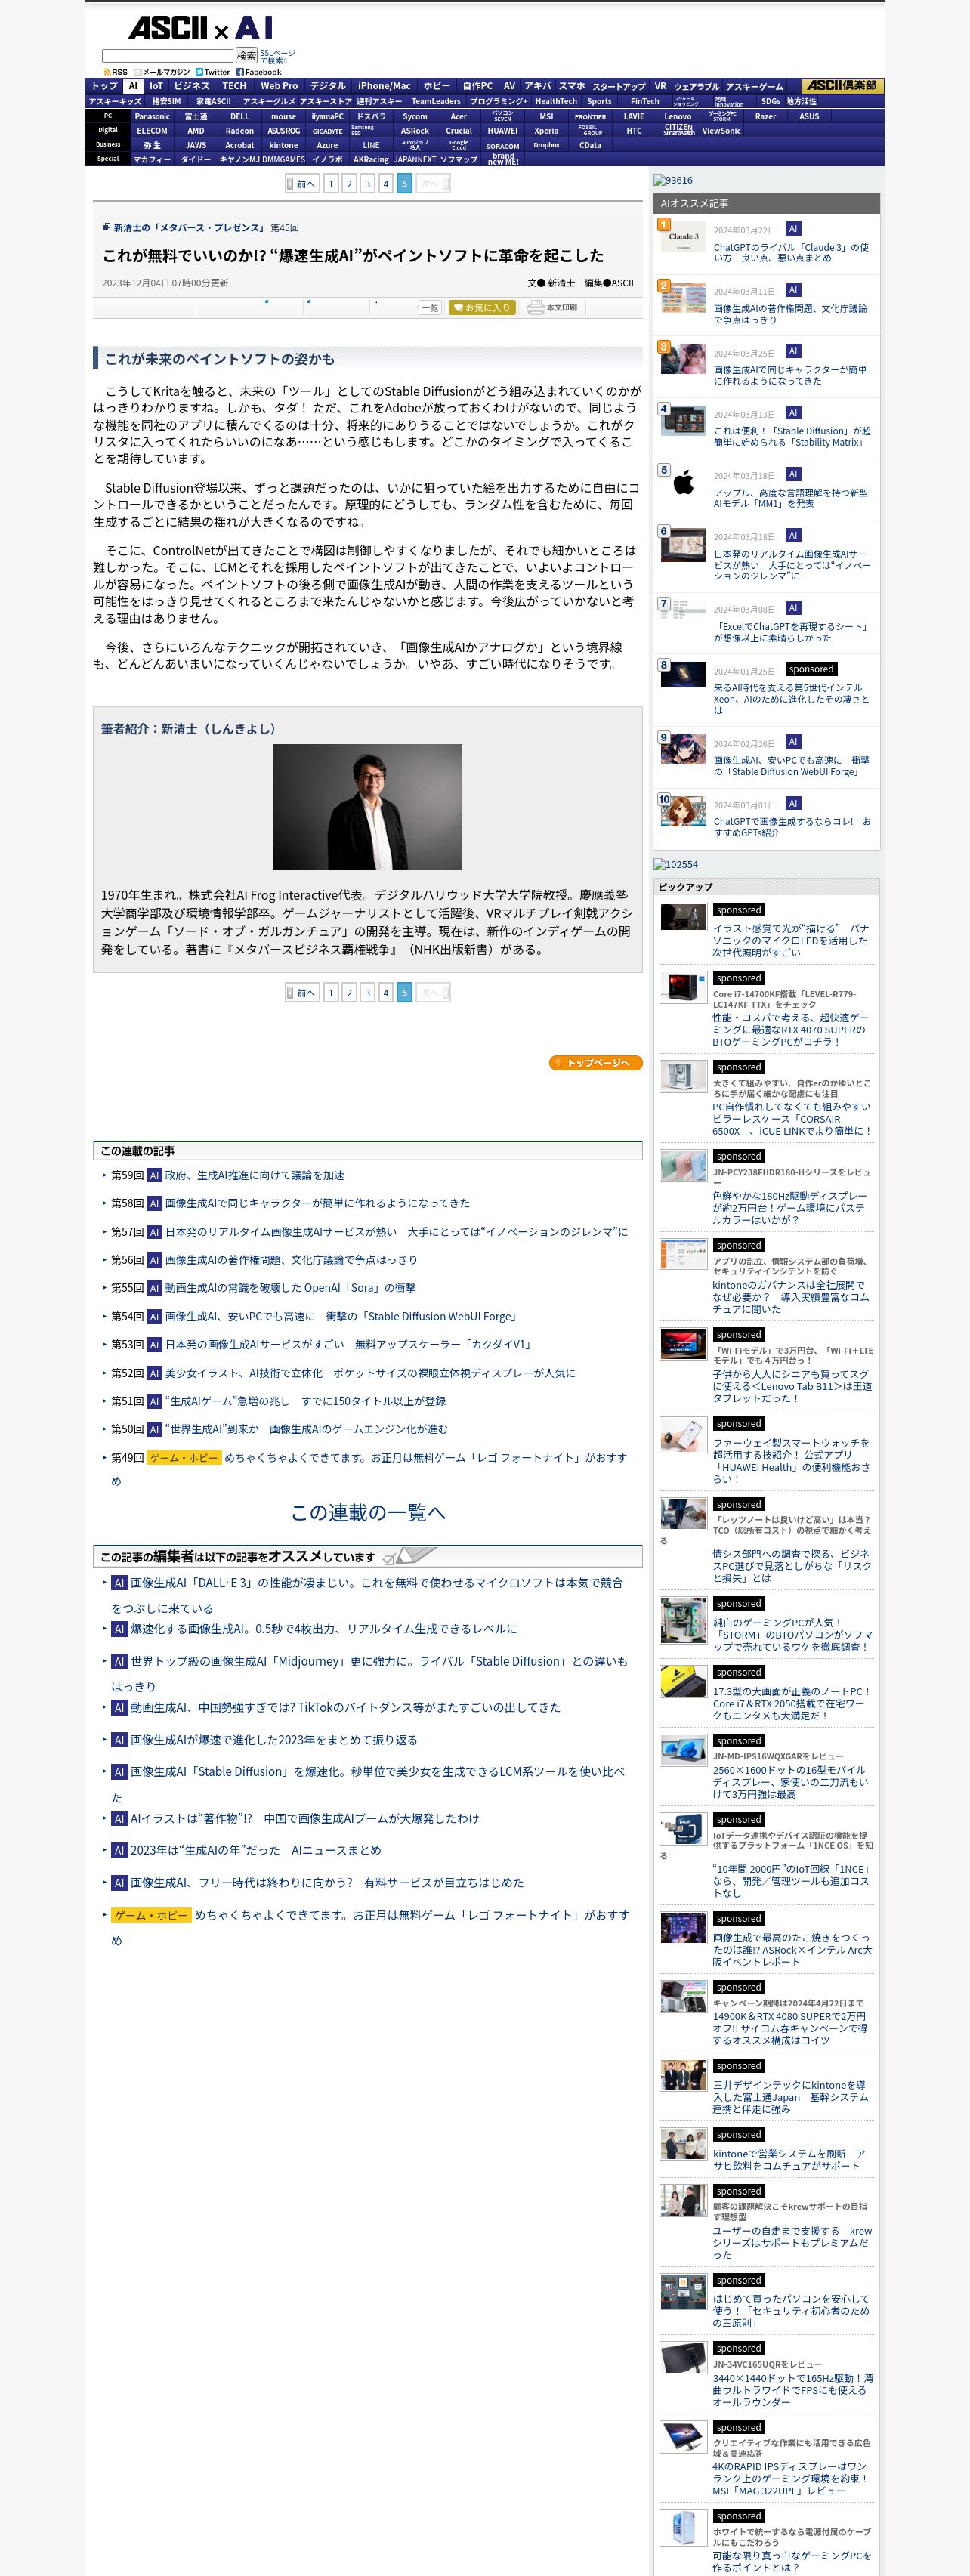Open the HUAWEI Health pickup article link
The image size is (970, 2576).
point(791,1461)
